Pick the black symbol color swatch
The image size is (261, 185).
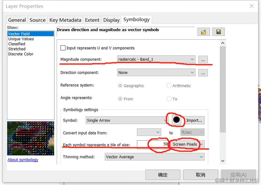176,120
